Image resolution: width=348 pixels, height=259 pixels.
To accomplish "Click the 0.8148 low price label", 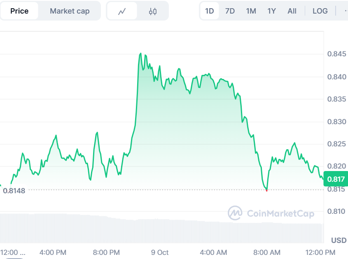I will 14,191.
